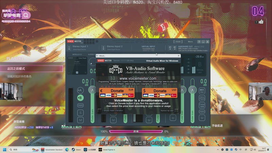Open UU加速器 from taskbar
This screenshot has width=272, height=153.
(90, 150)
